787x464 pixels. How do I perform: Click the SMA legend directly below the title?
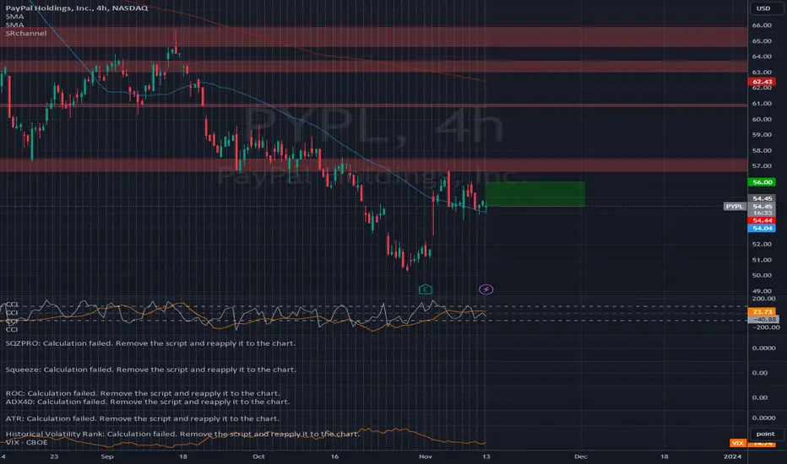(14, 17)
